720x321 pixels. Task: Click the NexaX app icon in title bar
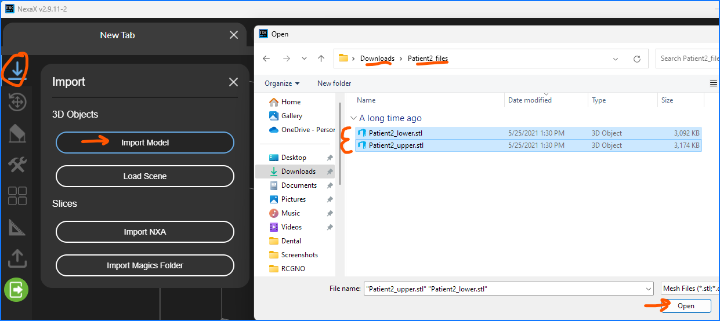point(9,9)
